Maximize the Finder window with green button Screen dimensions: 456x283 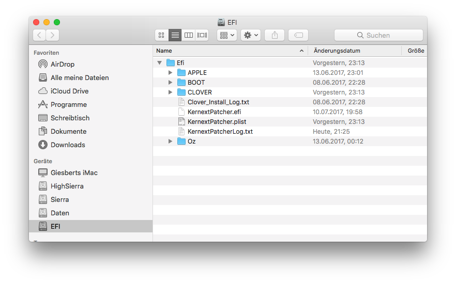click(57, 22)
